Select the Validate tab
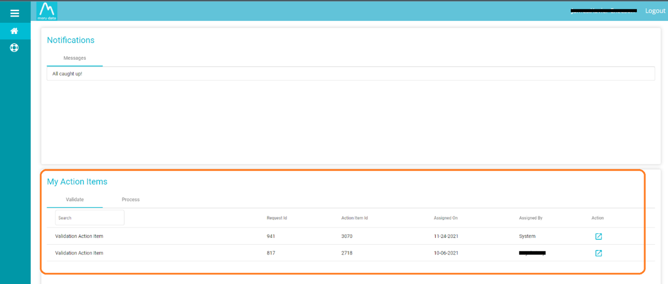 pyautogui.click(x=74, y=199)
